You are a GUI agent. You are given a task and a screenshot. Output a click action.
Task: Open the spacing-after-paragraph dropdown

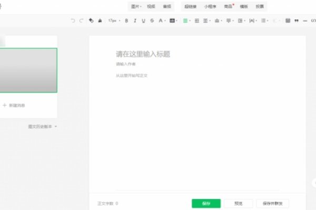coord(230,20)
